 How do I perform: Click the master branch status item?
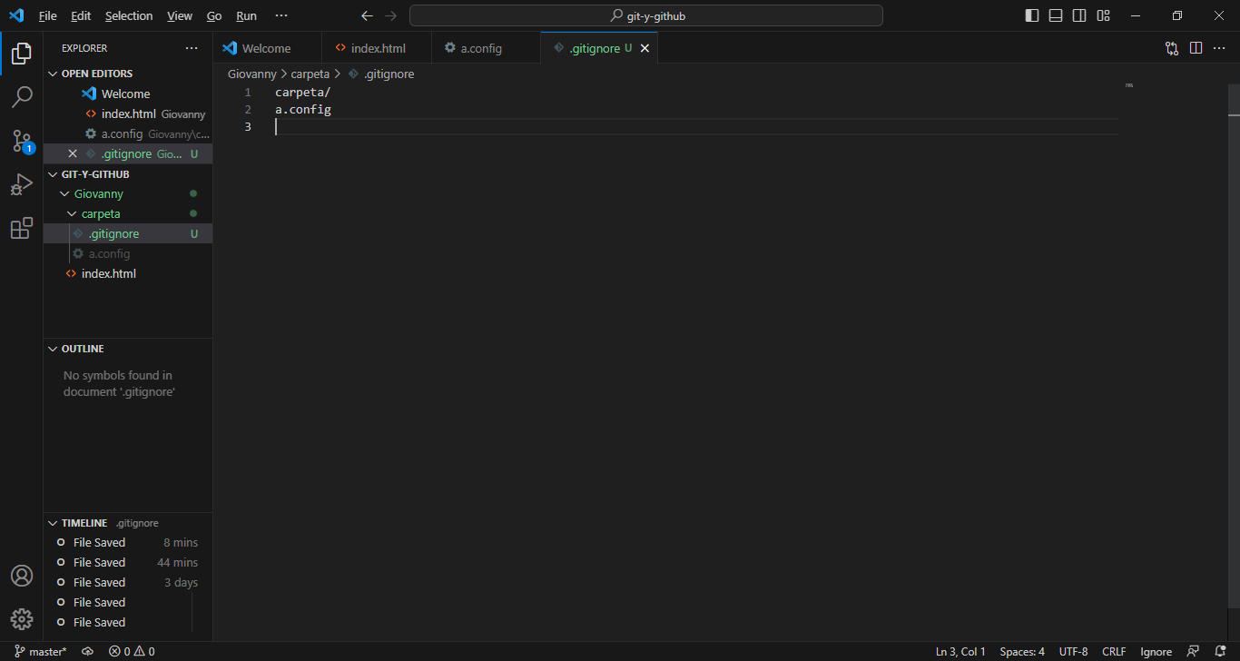point(40,651)
